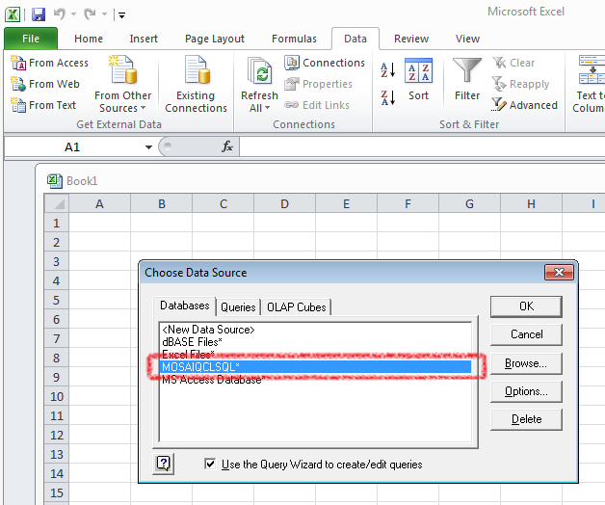605x505 pixels.
Task: Sort A to Z ascending
Action: coord(388,70)
